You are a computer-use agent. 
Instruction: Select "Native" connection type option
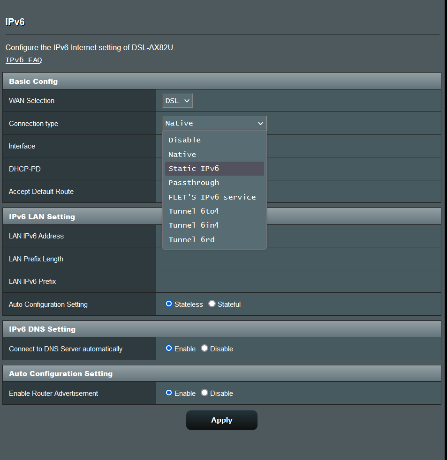click(x=182, y=154)
